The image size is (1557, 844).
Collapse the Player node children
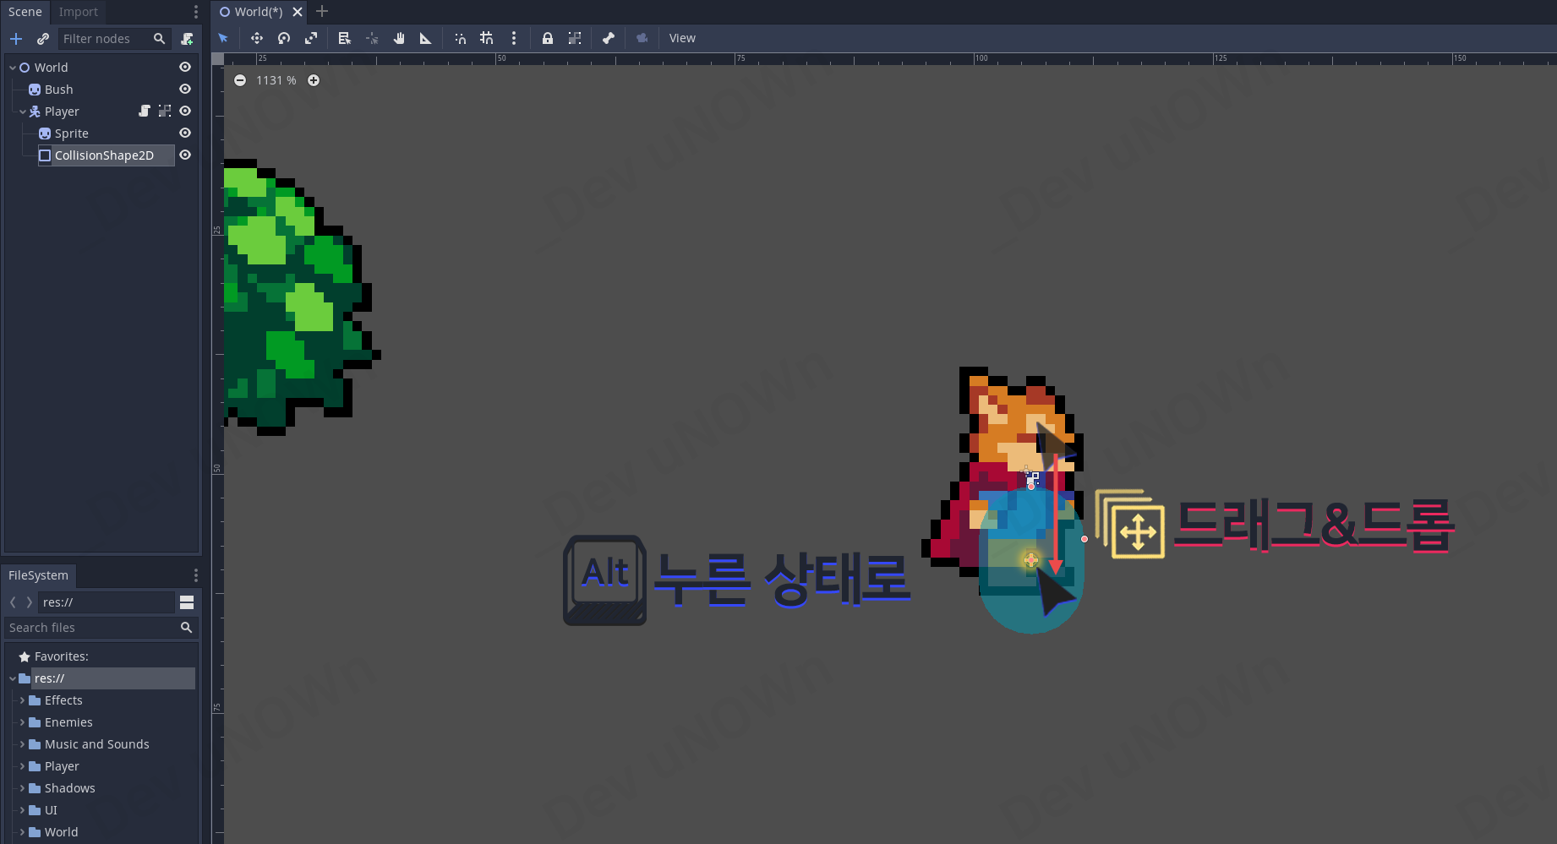[x=23, y=112]
